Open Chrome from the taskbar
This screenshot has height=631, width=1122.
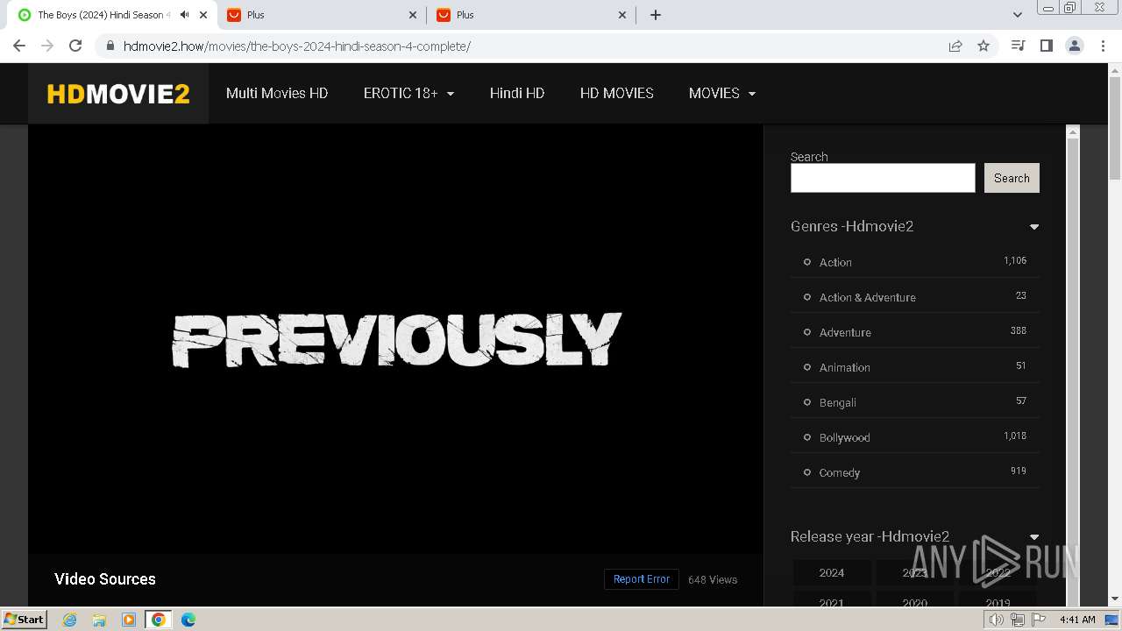pyautogui.click(x=159, y=620)
